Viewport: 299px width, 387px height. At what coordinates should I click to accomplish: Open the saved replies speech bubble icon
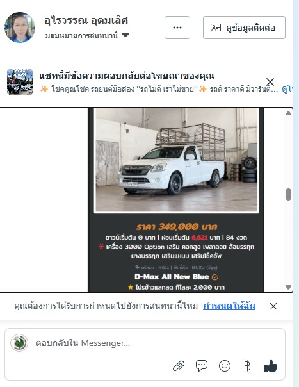point(202,365)
